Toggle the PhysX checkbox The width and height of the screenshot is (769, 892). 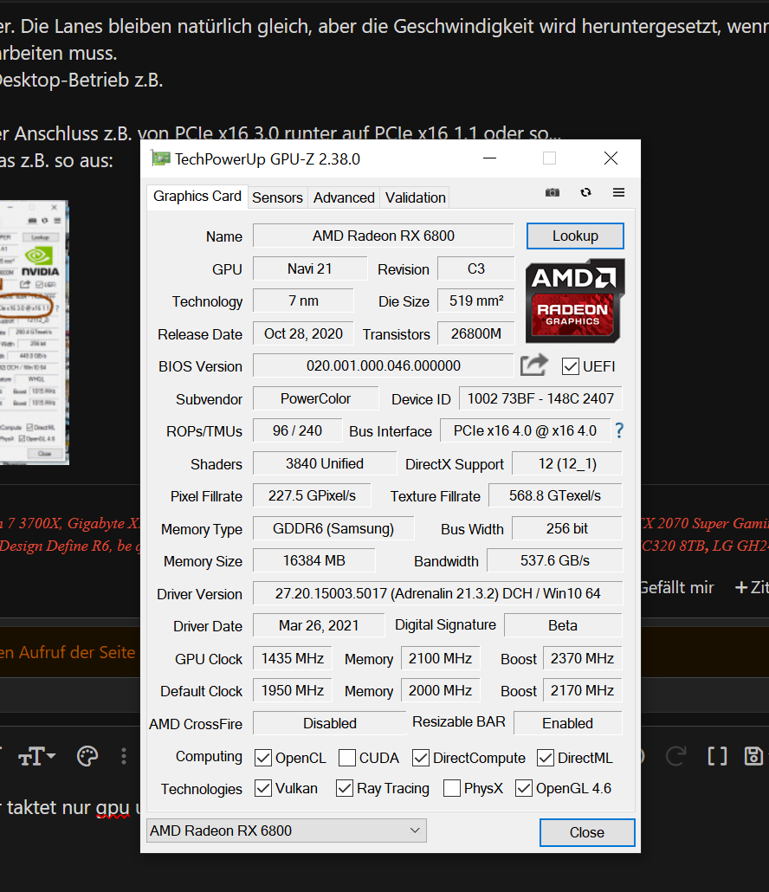click(x=452, y=788)
